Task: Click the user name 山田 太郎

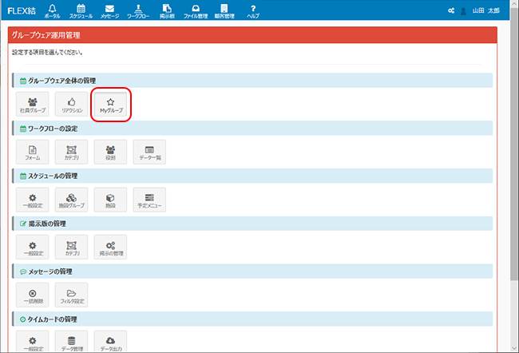Action: [x=486, y=10]
